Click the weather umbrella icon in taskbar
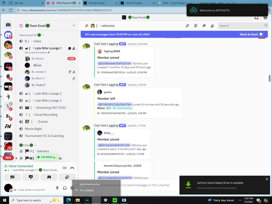The width and height of the screenshot is (272, 204). [210, 200]
